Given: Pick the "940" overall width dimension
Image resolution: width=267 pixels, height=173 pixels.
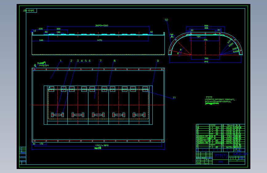Looking at the screenshot, I should (x=206, y=62).
